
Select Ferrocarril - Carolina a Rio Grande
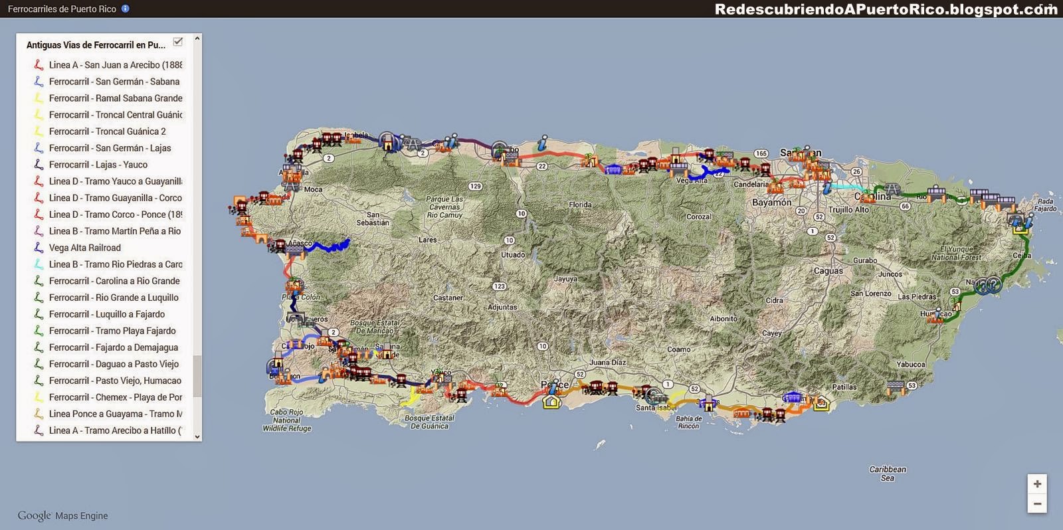(x=114, y=281)
